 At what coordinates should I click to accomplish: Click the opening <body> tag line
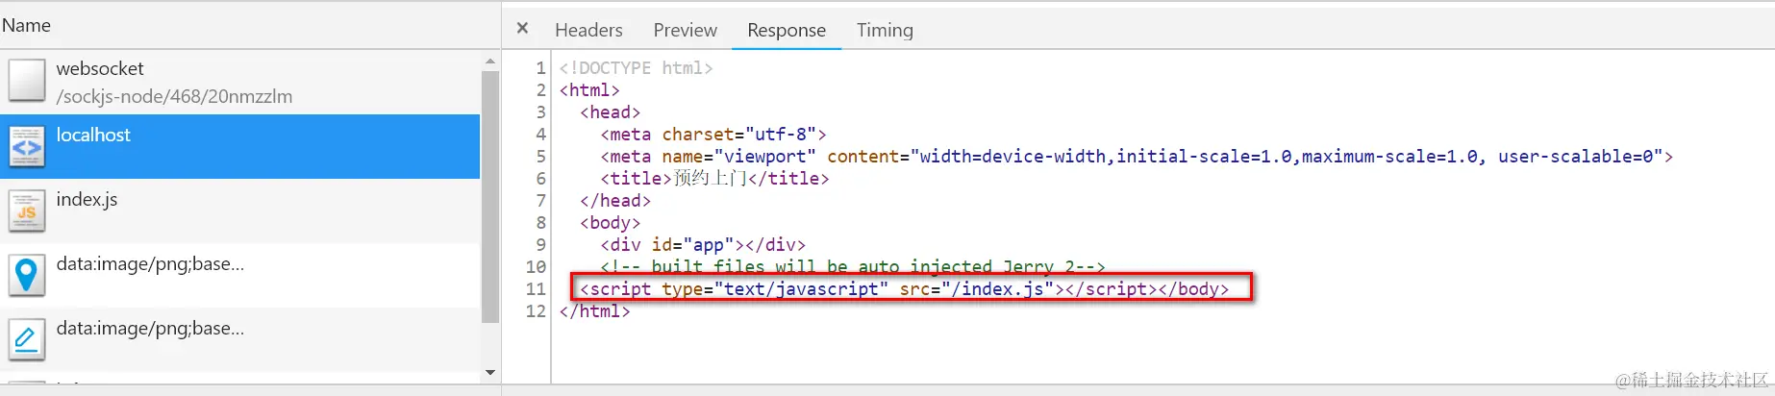(610, 223)
